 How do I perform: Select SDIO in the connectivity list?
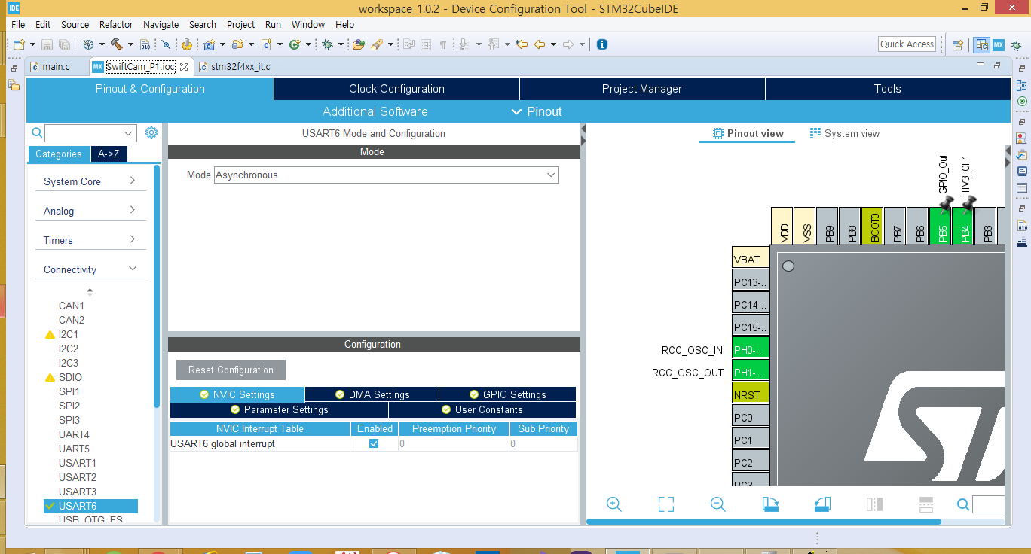click(x=70, y=377)
